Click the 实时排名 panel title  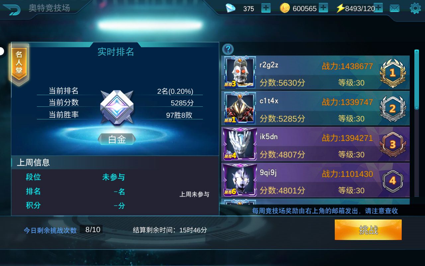pos(116,52)
